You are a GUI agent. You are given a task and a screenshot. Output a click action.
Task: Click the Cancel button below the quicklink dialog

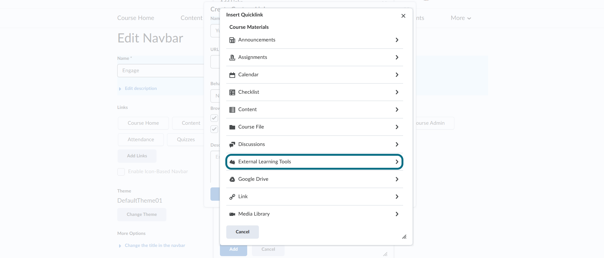[268, 250]
